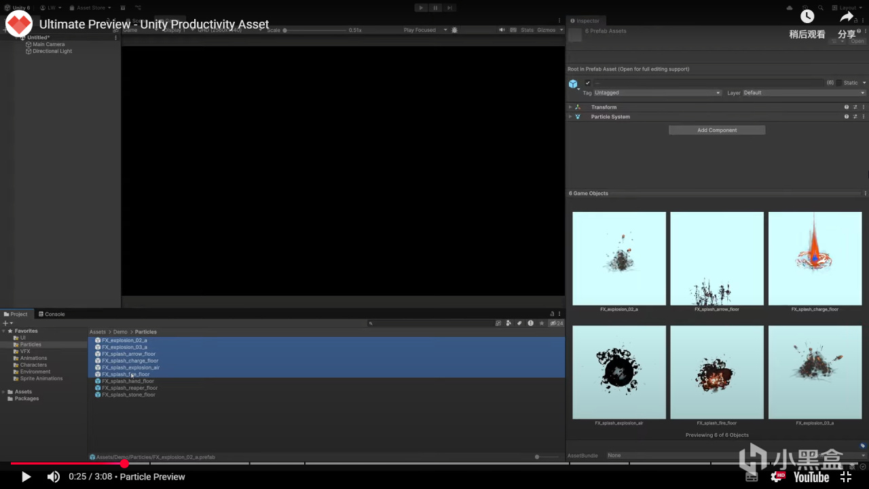
Task: Open YouTube Watch Later clock icon
Action: click(807, 16)
